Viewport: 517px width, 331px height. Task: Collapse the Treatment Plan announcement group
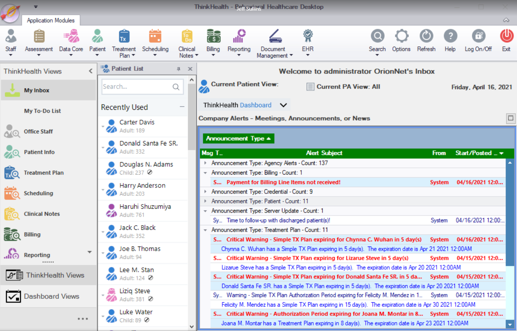(x=205, y=230)
